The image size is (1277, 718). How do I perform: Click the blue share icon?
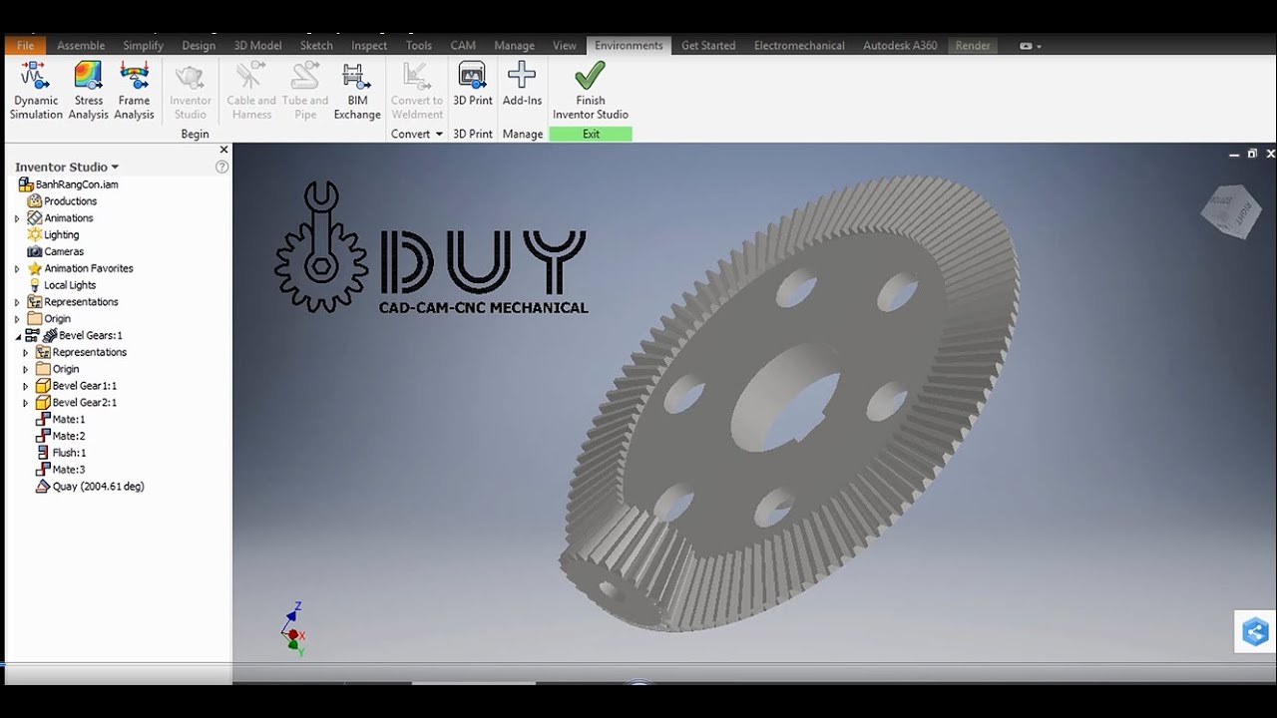coord(1255,631)
